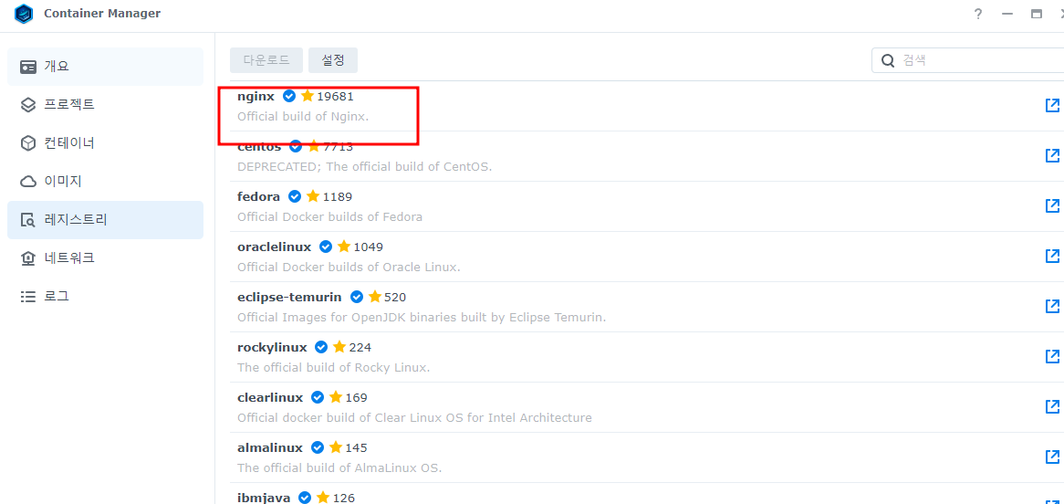
Task: Open rockylinux external link icon
Action: click(x=1052, y=356)
